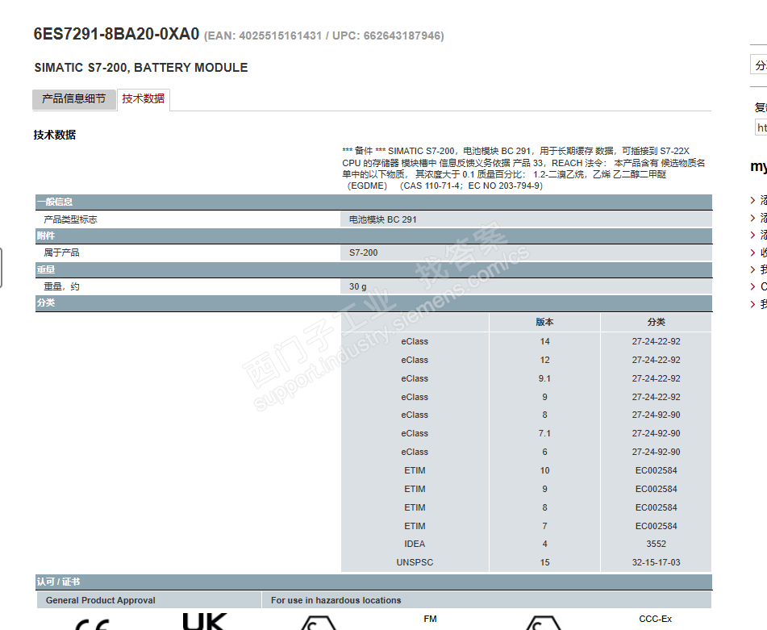The width and height of the screenshot is (767, 630).
Task: Click the 32-15-17-03 UNSPSC code
Action: click(x=656, y=562)
